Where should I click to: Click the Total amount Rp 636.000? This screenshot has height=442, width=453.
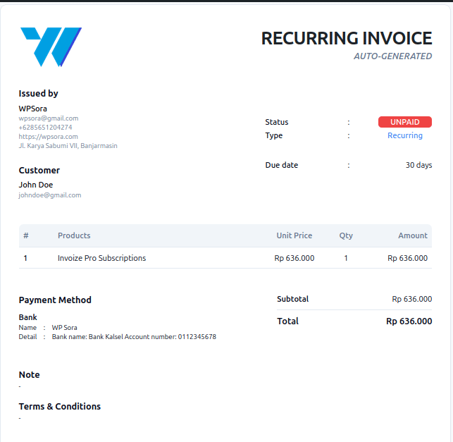(x=409, y=321)
